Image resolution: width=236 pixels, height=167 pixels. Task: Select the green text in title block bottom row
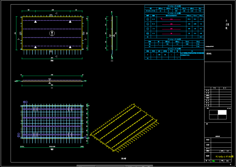213,161
